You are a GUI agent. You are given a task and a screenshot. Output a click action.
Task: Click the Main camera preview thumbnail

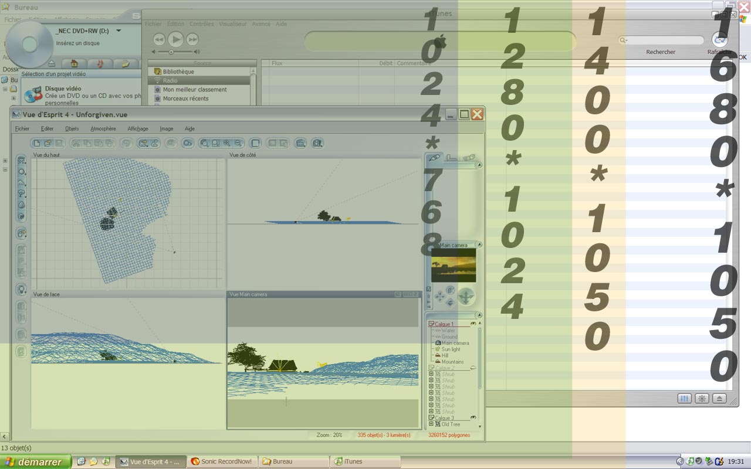454,265
